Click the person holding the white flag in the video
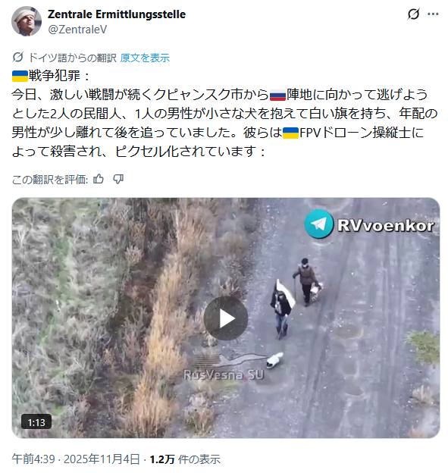The height and width of the screenshot is (473, 448). 282,310
